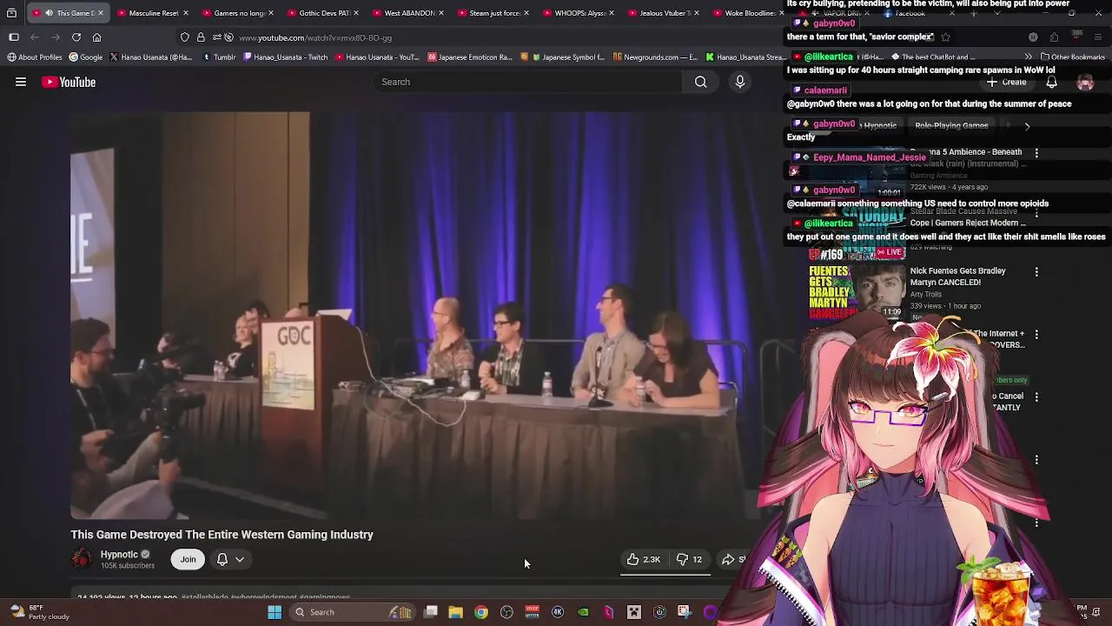The image size is (1112, 626).
Task: Open the YouTube account avatar menu
Action: [1085, 82]
